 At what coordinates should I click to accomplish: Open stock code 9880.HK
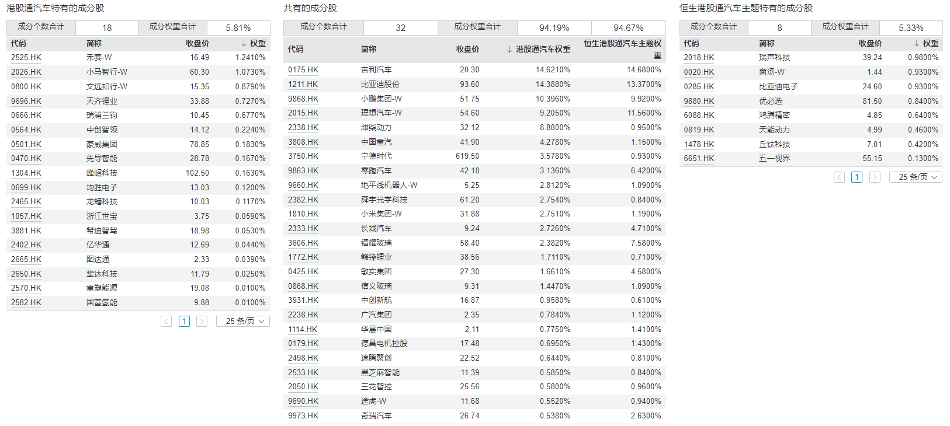[x=699, y=101]
